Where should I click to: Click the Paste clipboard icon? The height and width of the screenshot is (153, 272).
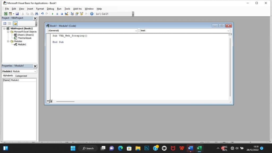tap(32, 14)
